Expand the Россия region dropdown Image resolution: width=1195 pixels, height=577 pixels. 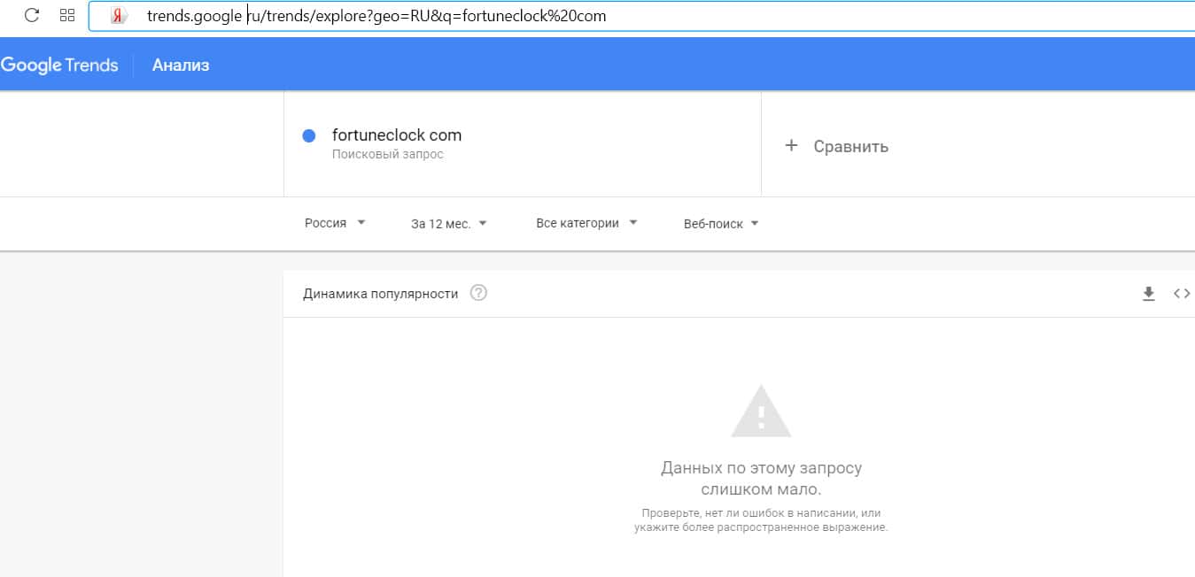[x=335, y=224]
